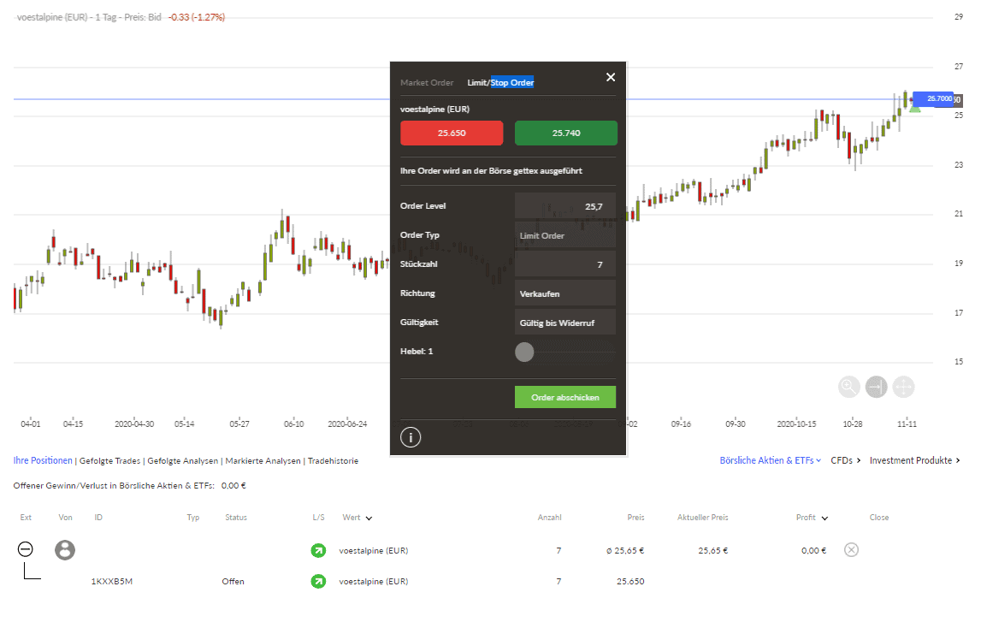
Task: Click the Offen status text
Action: (x=233, y=581)
